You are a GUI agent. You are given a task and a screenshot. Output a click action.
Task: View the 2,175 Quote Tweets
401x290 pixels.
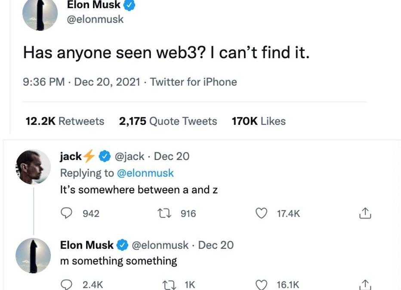(168, 121)
